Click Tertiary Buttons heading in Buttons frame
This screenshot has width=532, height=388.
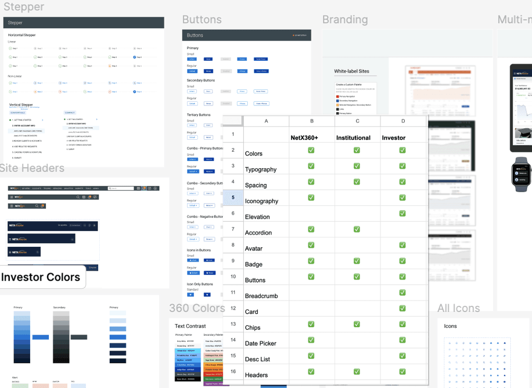(198, 115)
